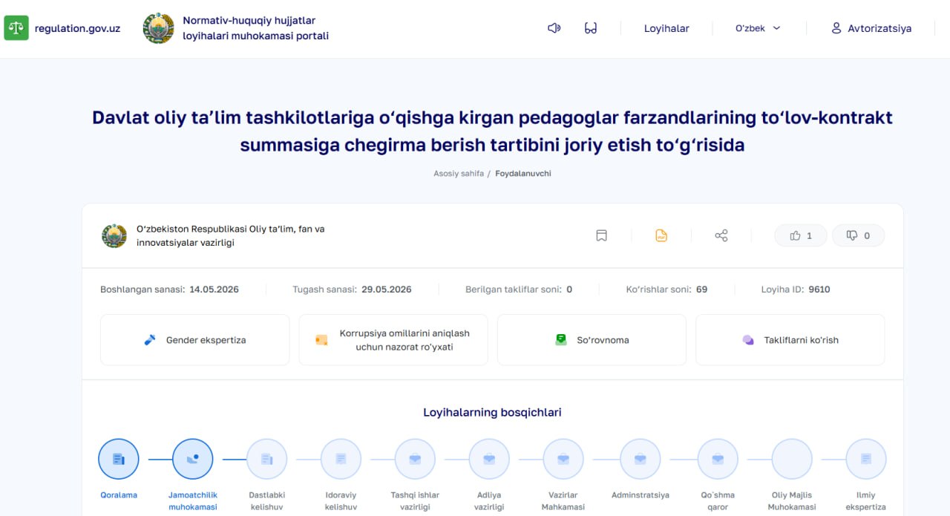Click the thumbs up like button

[801, 235]
